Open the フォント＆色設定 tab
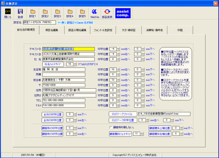 click(x=103, y=30)
